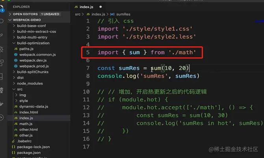Click the webpack icon beside webpack.common.js

pyautogui.click(x=16, y=55)
